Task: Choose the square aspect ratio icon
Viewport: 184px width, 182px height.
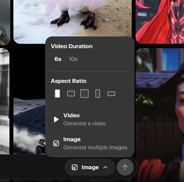Action: [x=84, y=93]
